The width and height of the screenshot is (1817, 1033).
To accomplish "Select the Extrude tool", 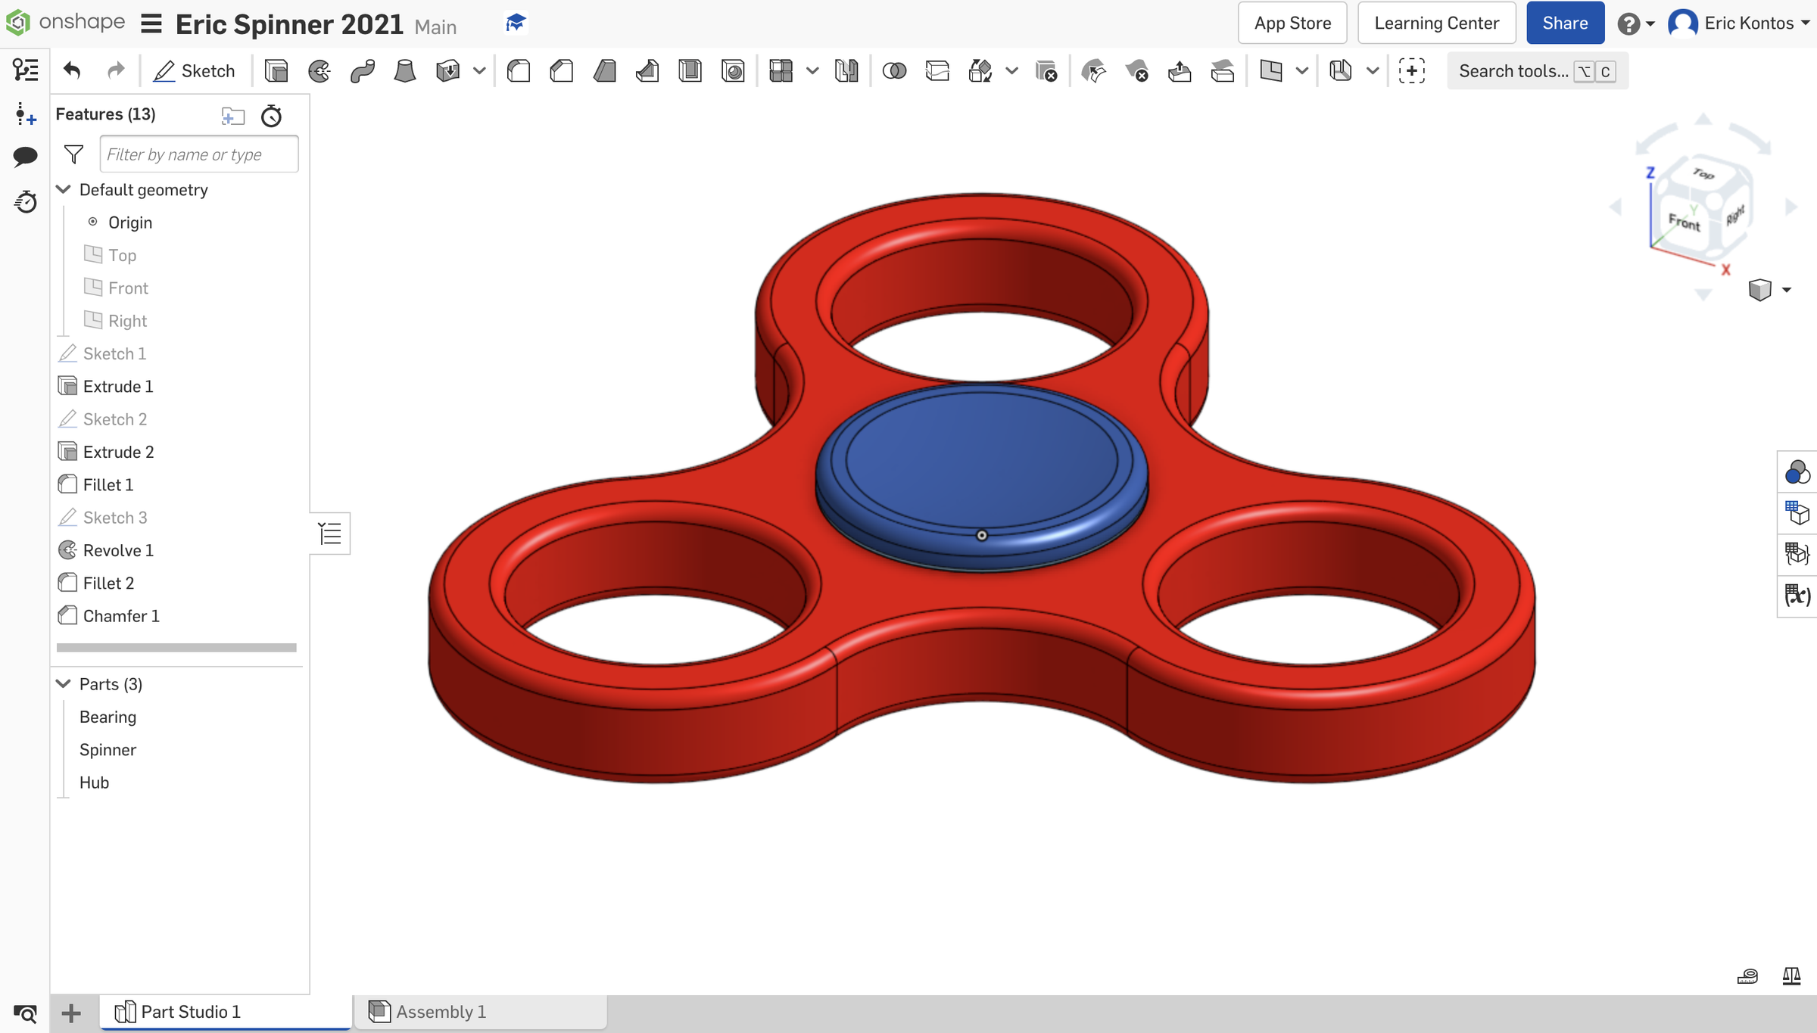I will click(276, 70).
